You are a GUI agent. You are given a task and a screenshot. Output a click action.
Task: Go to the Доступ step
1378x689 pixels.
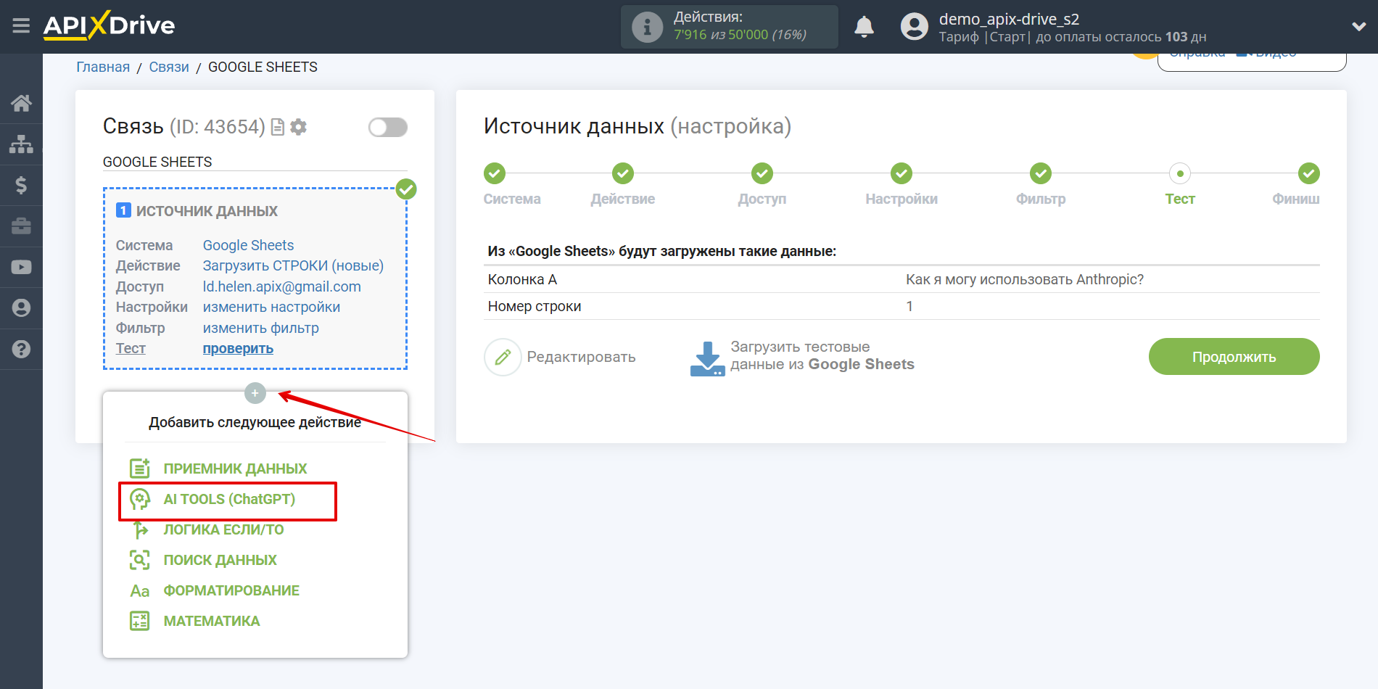click(762, 173)
